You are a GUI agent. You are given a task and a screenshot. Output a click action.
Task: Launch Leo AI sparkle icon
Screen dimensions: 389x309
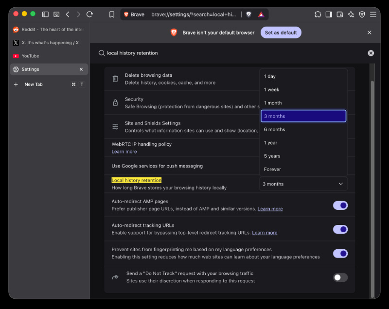[351, 15]
